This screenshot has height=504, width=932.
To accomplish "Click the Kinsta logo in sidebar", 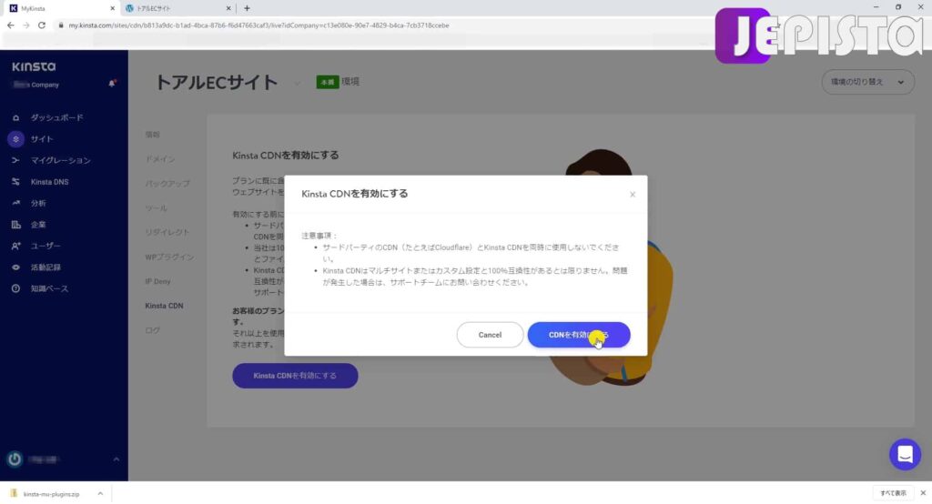I will 34,66.
